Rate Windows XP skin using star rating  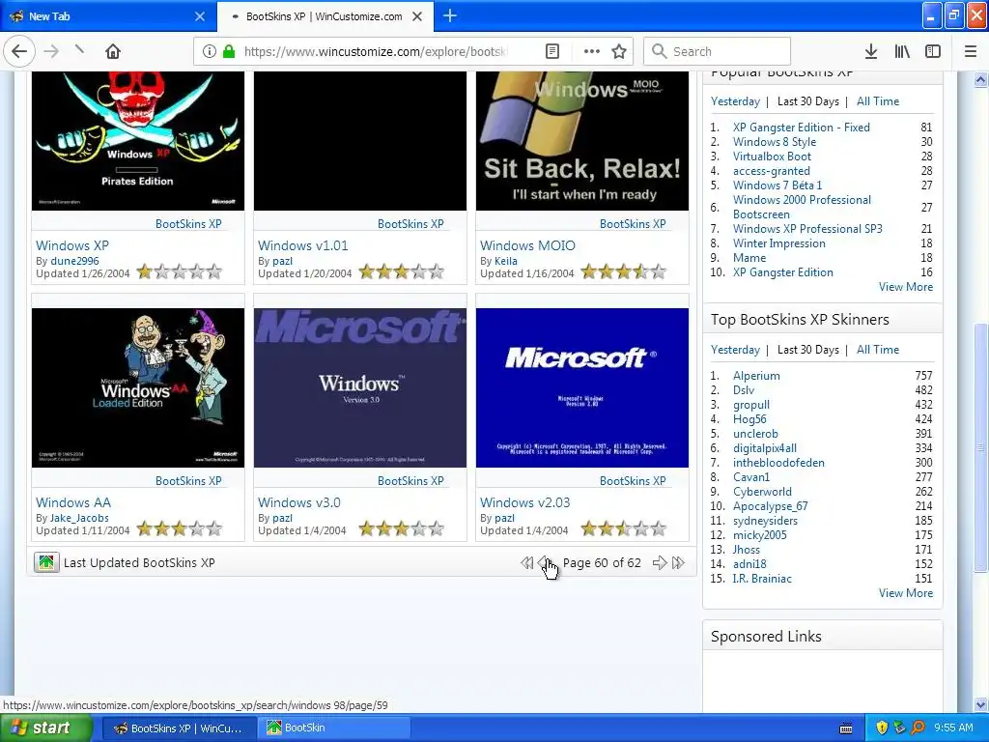coord(180,271)
